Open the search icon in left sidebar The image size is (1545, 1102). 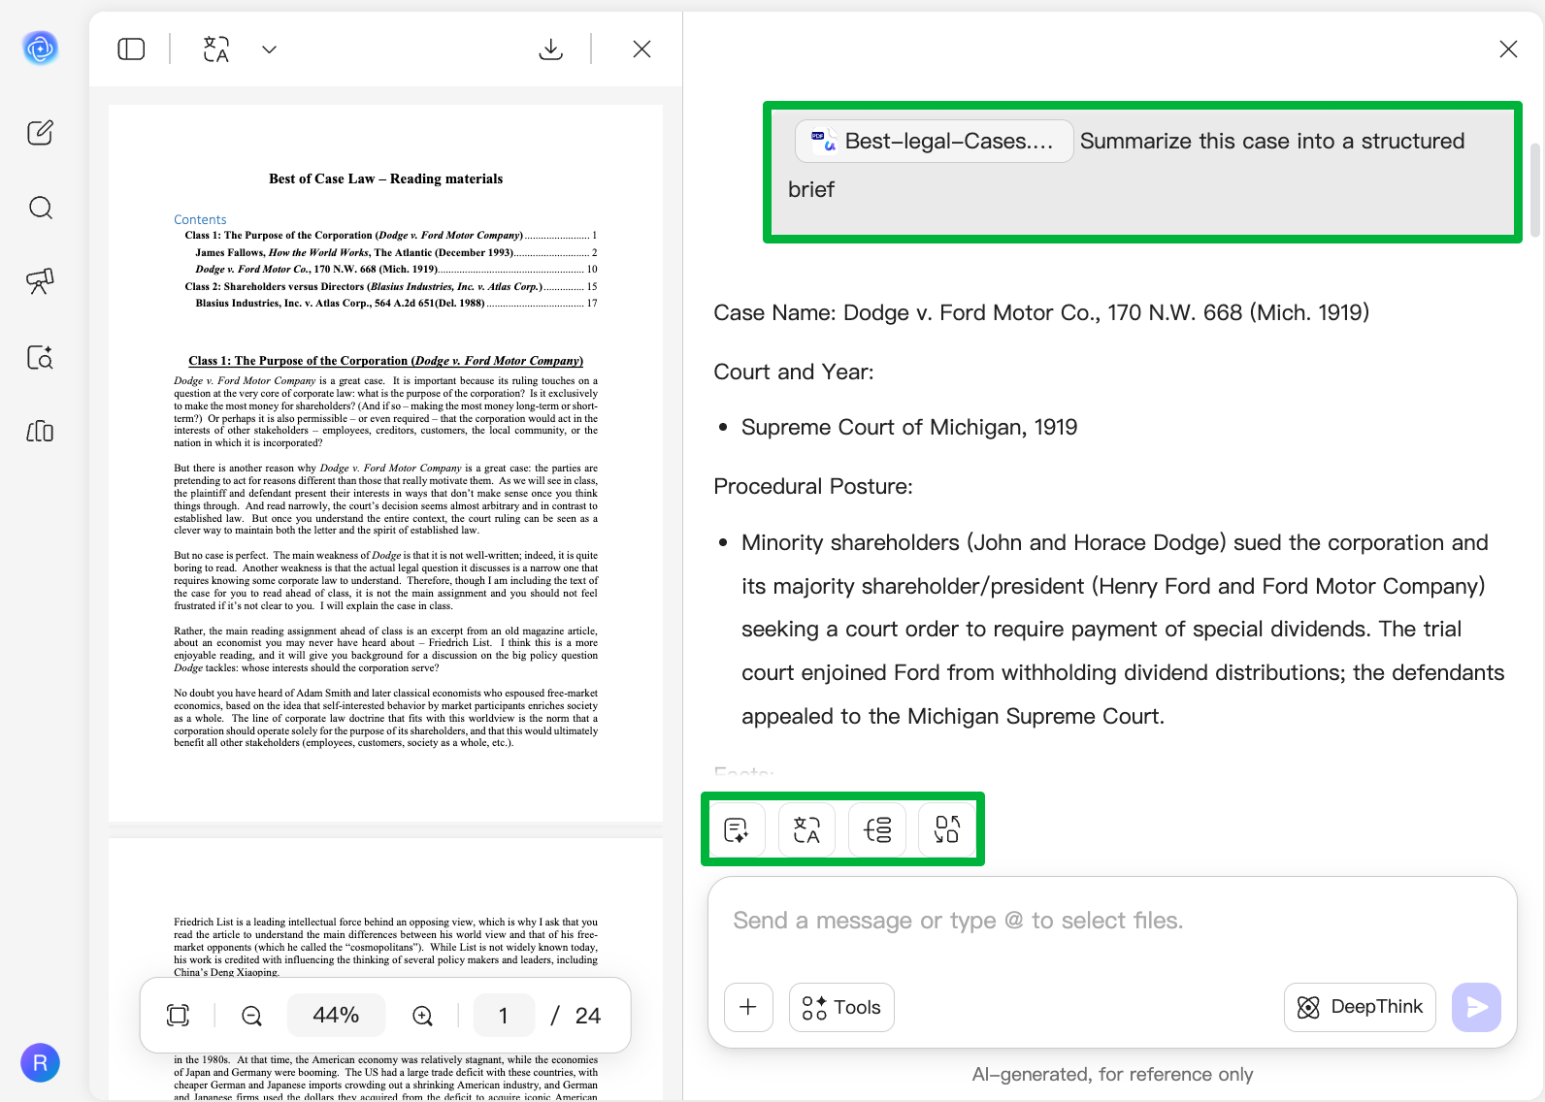coord(40,208)
